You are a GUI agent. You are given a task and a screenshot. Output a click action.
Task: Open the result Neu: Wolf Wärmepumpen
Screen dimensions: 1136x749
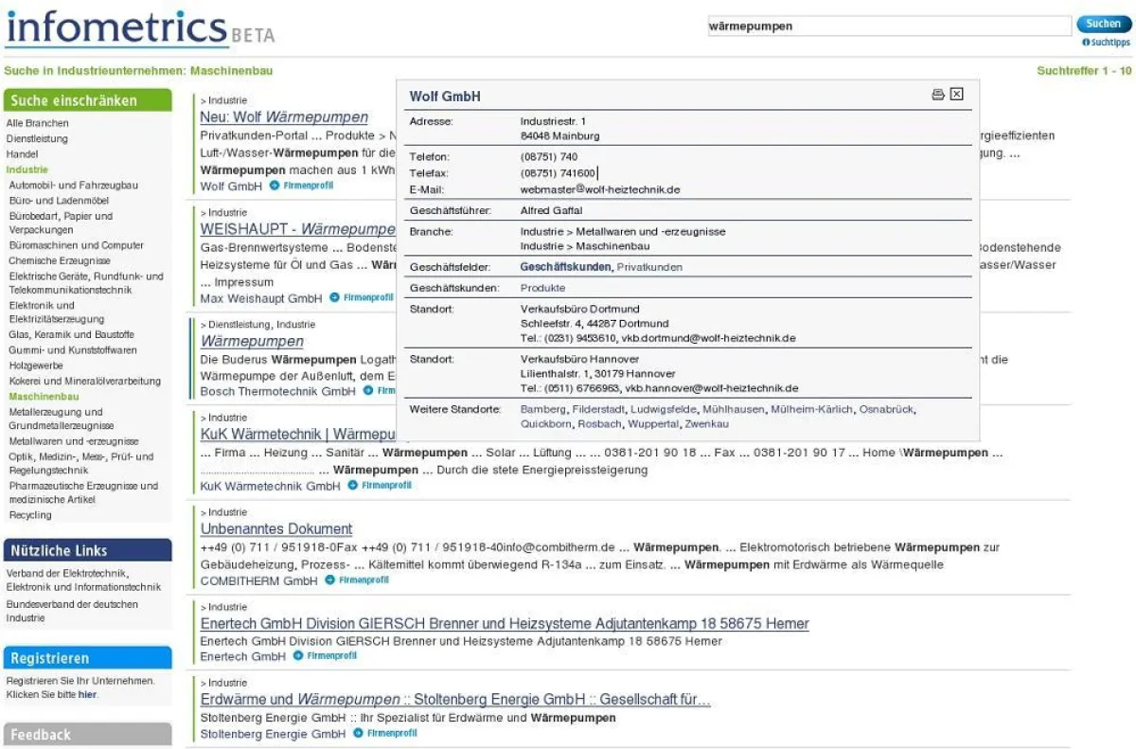coord(282,116)
